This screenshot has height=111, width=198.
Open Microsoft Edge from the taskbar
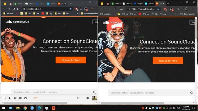39,108
